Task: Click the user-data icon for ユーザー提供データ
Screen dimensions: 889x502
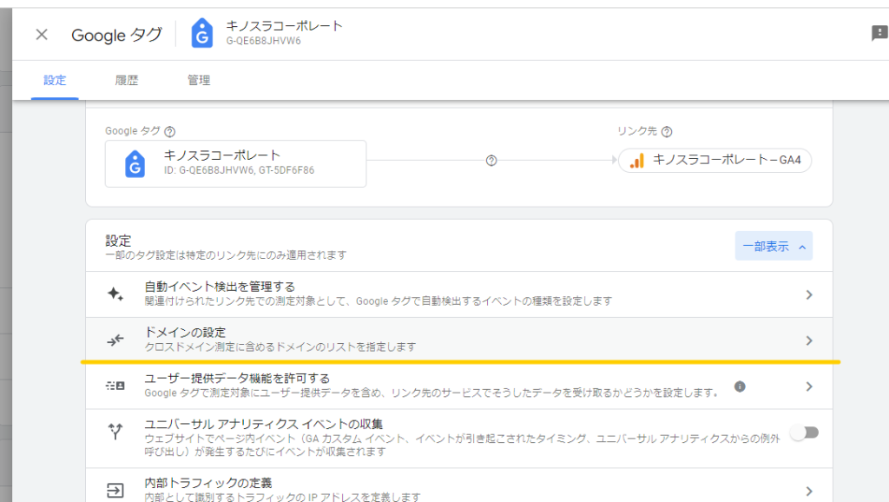Action: click(x=115, y=386)
